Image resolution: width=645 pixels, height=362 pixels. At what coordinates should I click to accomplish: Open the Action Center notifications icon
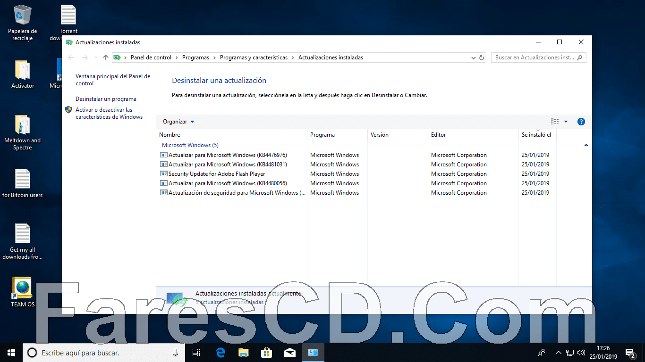pos(630,353)
